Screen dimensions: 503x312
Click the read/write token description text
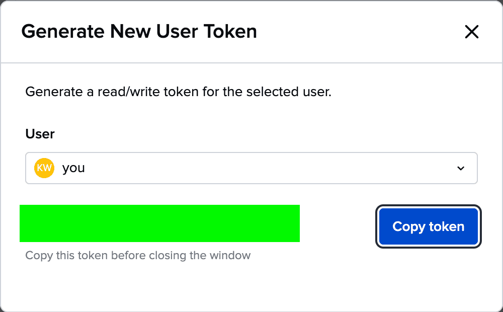coord(179,92)
